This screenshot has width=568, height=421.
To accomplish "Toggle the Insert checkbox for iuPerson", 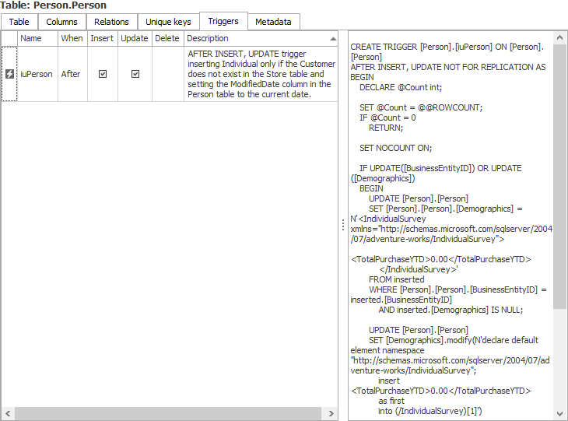I will pos(103,74).
